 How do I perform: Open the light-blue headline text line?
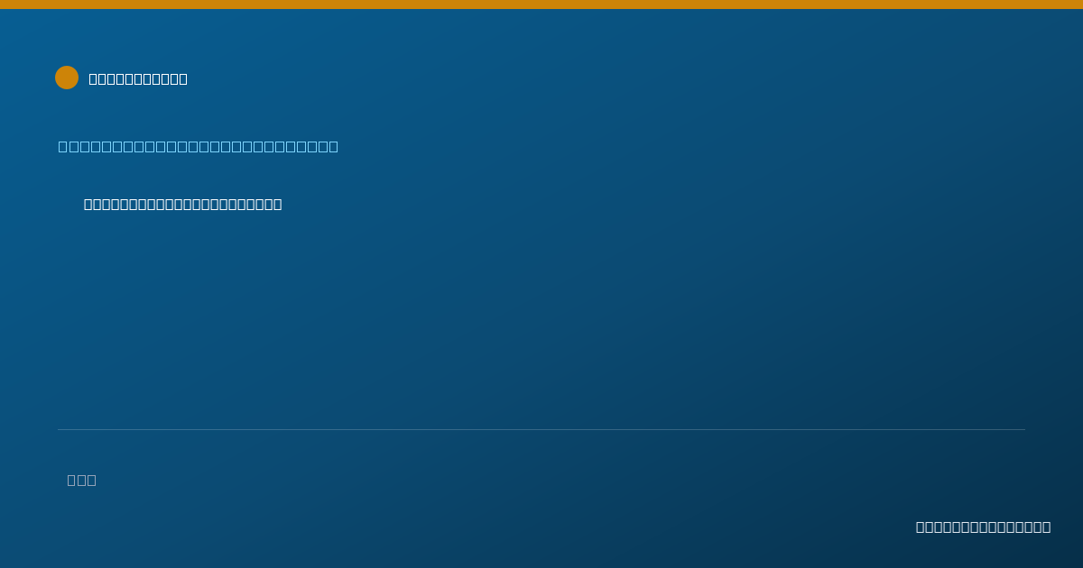(x=199, y=146)
